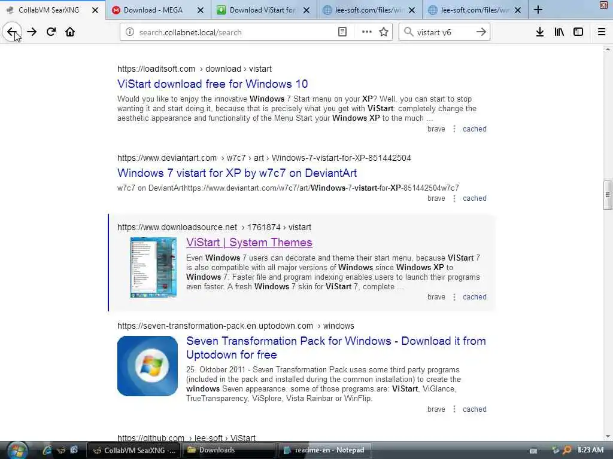
Task: Expand options dots for downloadsource result
Action: (454, 297)
